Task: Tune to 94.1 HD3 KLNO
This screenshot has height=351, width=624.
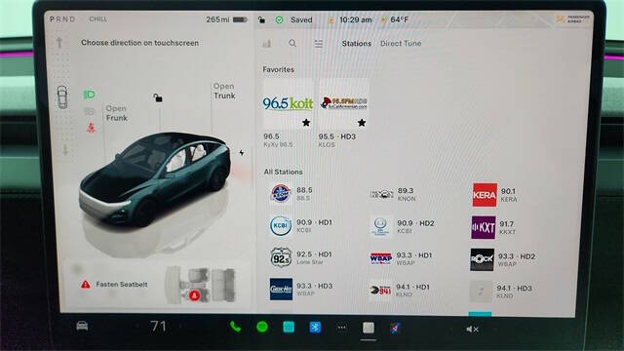Action: (501, 292)
